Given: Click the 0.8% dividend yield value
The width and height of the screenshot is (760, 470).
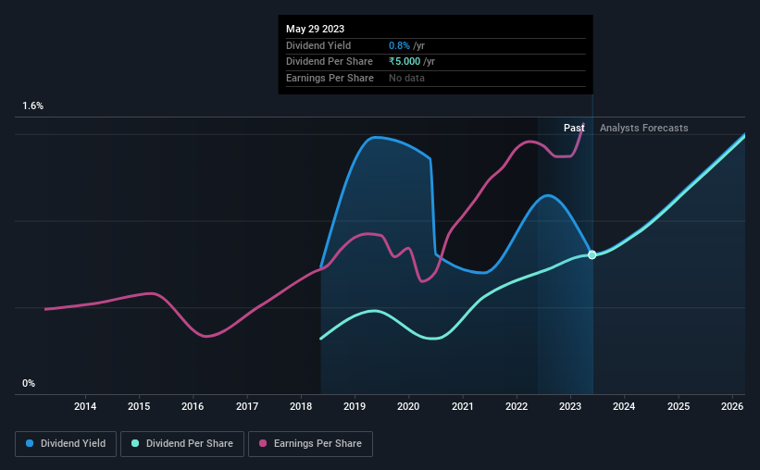Looking at the screenshot, I should pyautogui.click(x=399, y=45).
